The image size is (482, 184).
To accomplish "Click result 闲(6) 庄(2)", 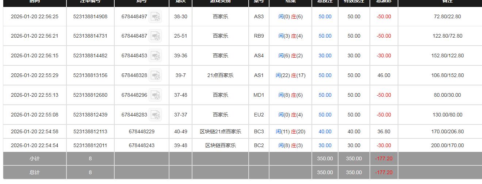I will (291, 55).
